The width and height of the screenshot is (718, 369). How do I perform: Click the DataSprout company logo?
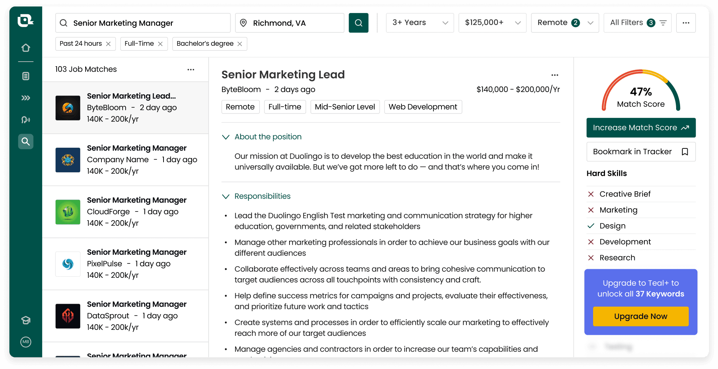click(x=68, y=316)
